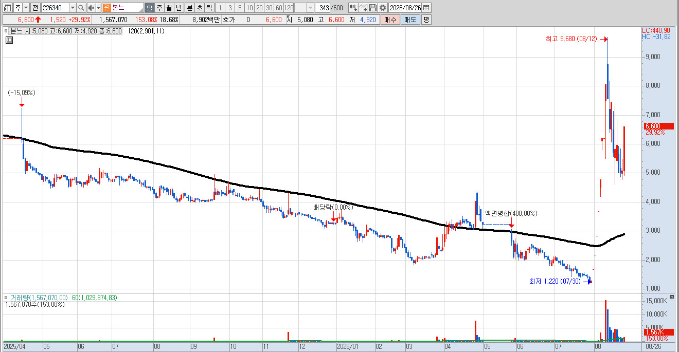Screen dimensions: 679x352
Task: Click the red 1,567K volume tag
Action: 658,332
